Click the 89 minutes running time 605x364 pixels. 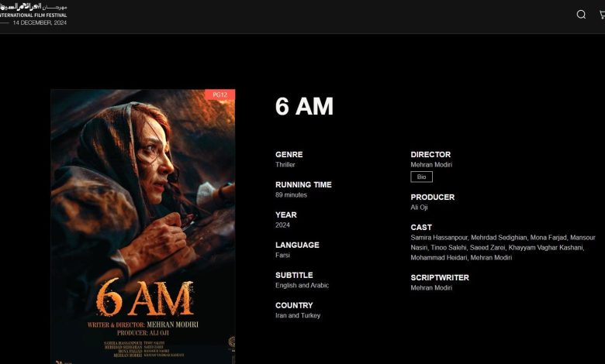pos(291,195)
